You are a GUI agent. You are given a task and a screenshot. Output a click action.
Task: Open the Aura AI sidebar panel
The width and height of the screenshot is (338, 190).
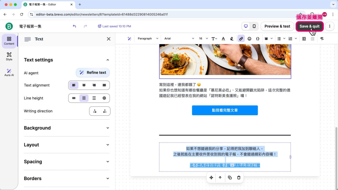[x=9, y=72]
